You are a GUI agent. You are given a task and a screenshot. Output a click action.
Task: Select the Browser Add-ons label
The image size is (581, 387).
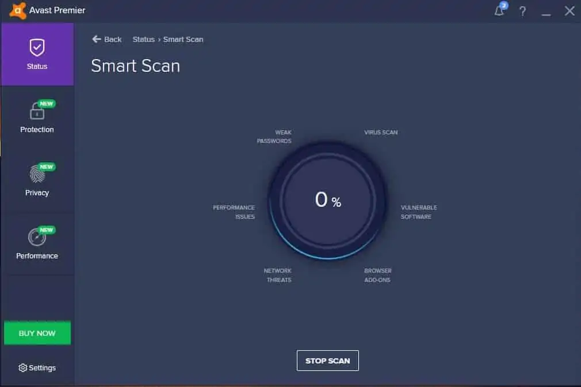click(x=377, y=275)
